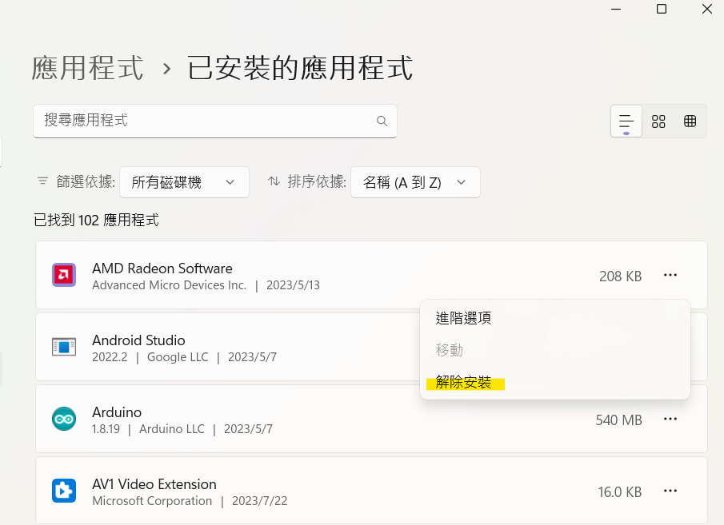The width and height of the screenshot is (724, 525).
Task: Switch to grid view layout
Action: click(x=658, y=121)
